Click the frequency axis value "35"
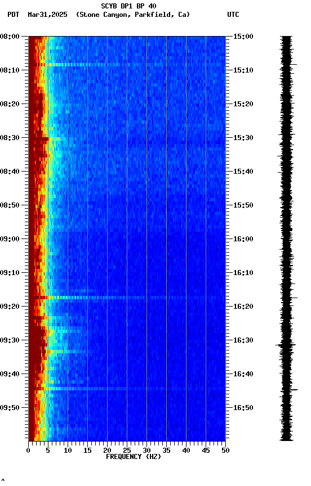The image size is (311, 486). [x=166, y=451]
